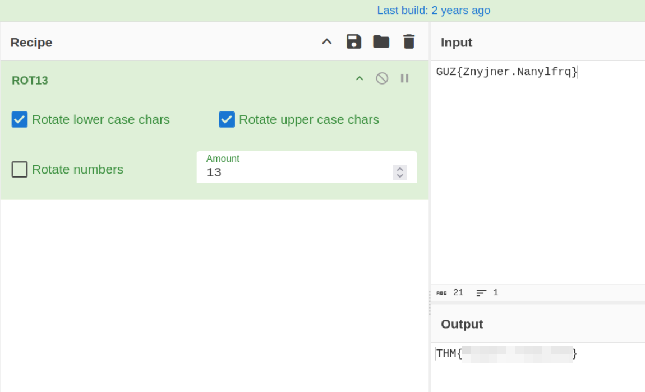This screenshot has width=645, height=392.
Task: Uncheck Rotate lower case chars
Action: click(20, 119)
